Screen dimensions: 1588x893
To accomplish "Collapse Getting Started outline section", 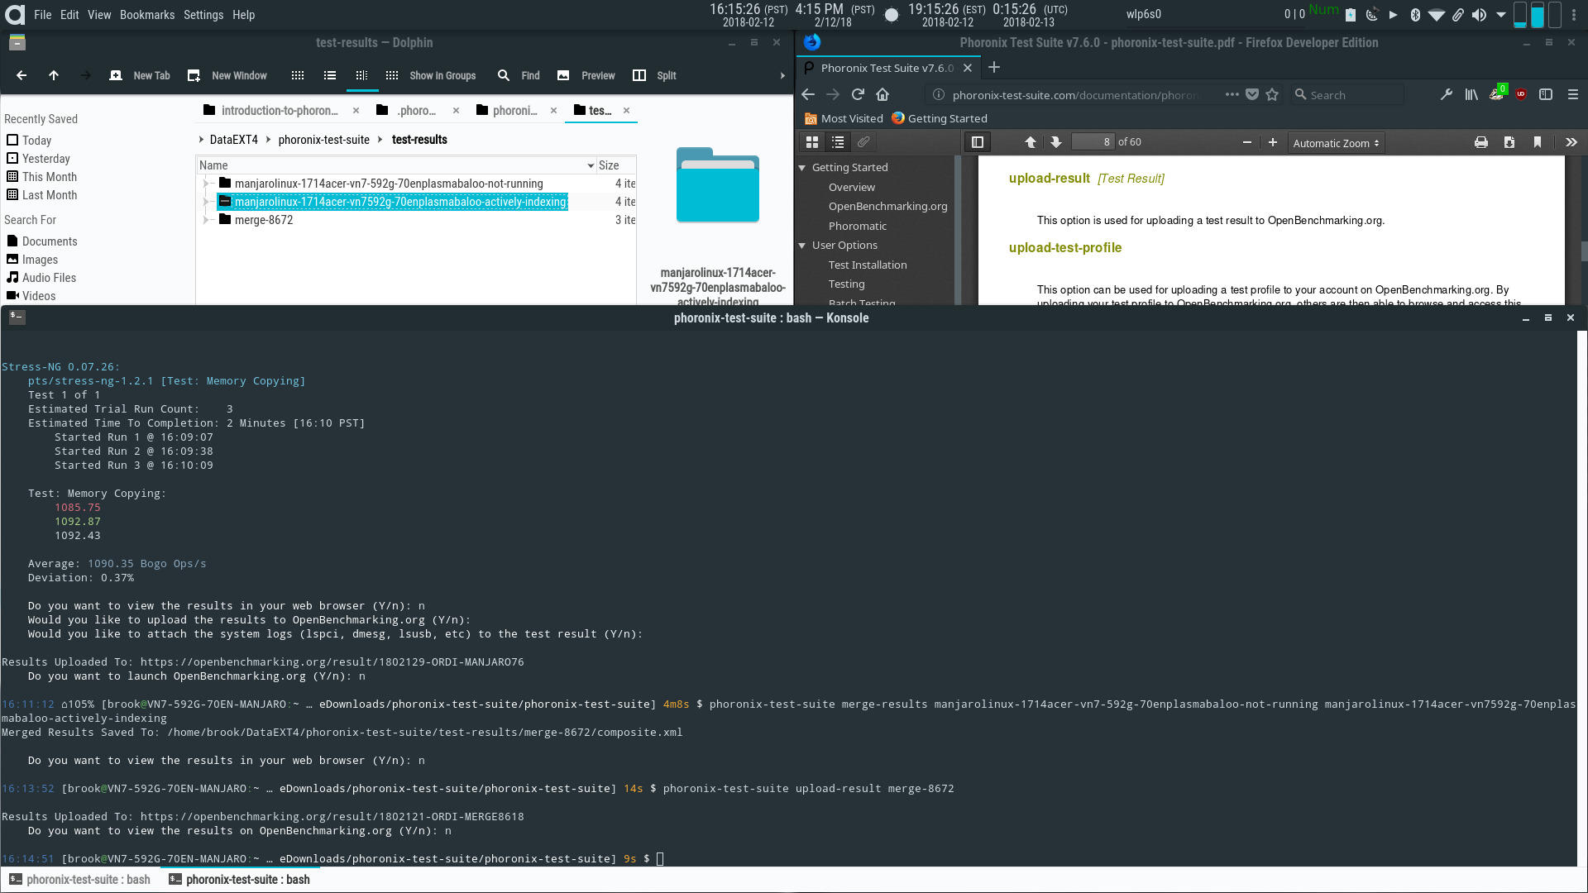I will point(801,168).
